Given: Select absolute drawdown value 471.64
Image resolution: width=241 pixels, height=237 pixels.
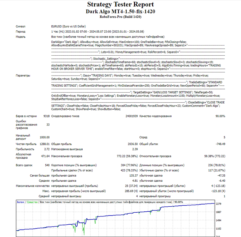Looking at the screenshot, I should click(45, 156).
